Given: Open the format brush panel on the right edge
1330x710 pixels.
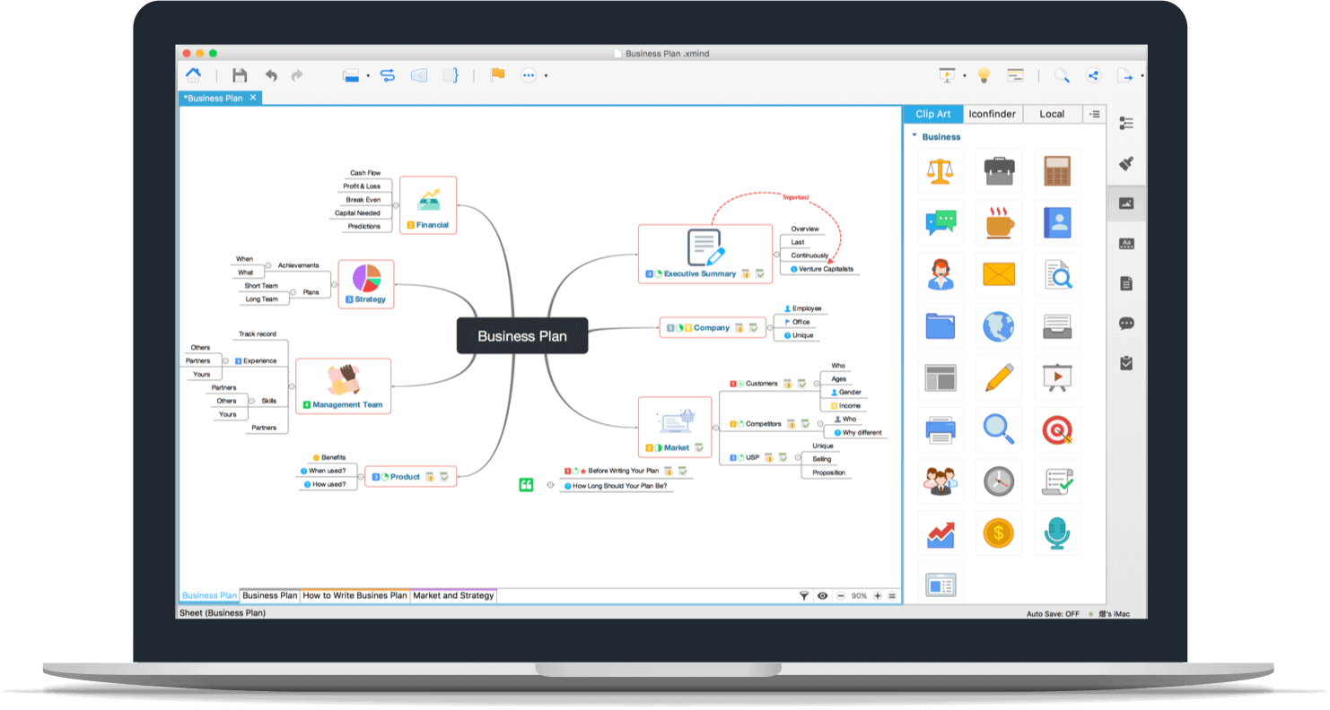Looking at the screenshot, I should click(x=1127, y=164).
